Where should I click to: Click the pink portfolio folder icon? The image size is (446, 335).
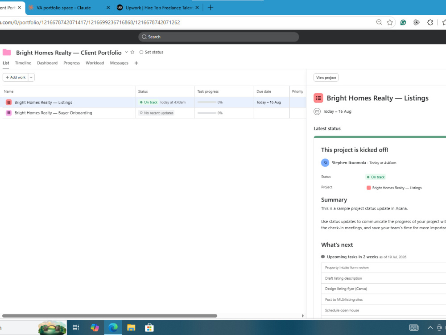(7, 52)
